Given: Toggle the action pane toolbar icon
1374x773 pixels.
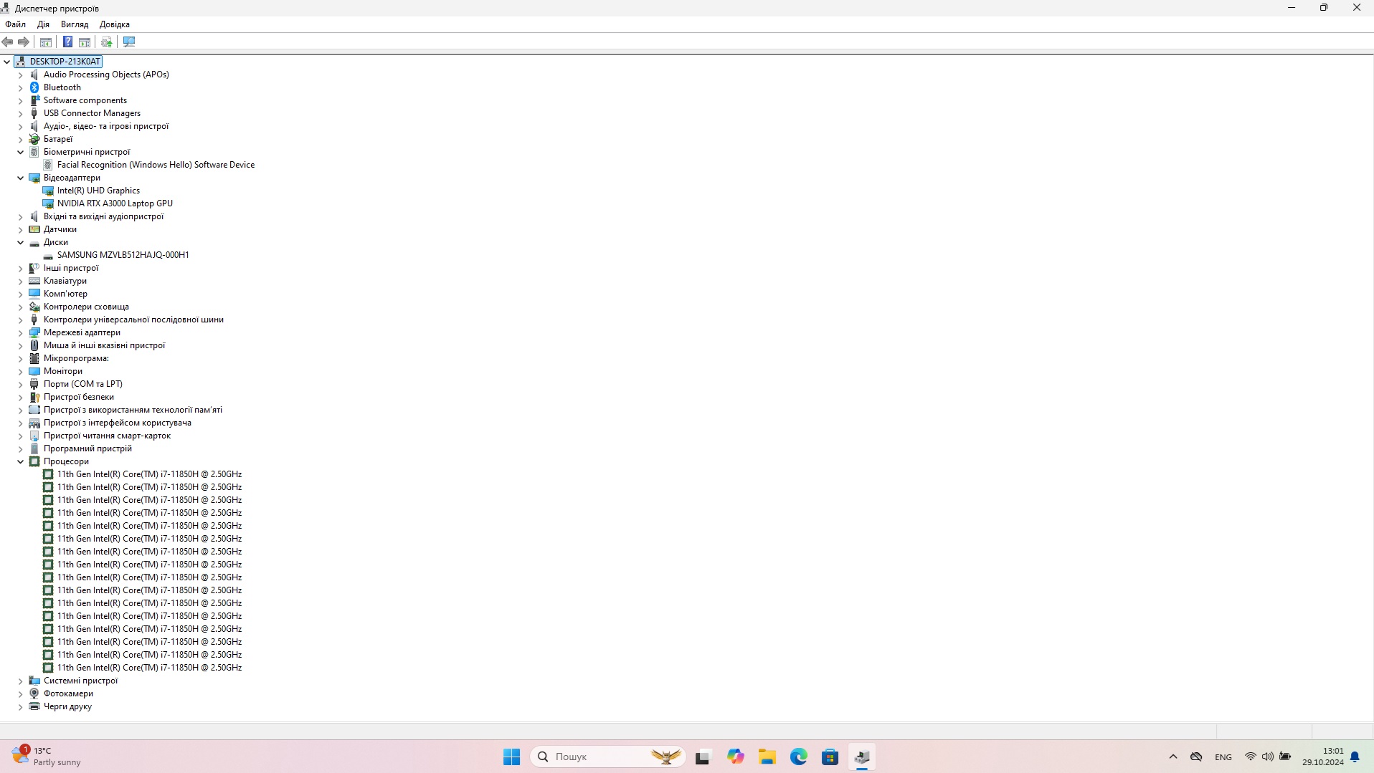Looking at the screenshot, I should (x=85, y=42).
